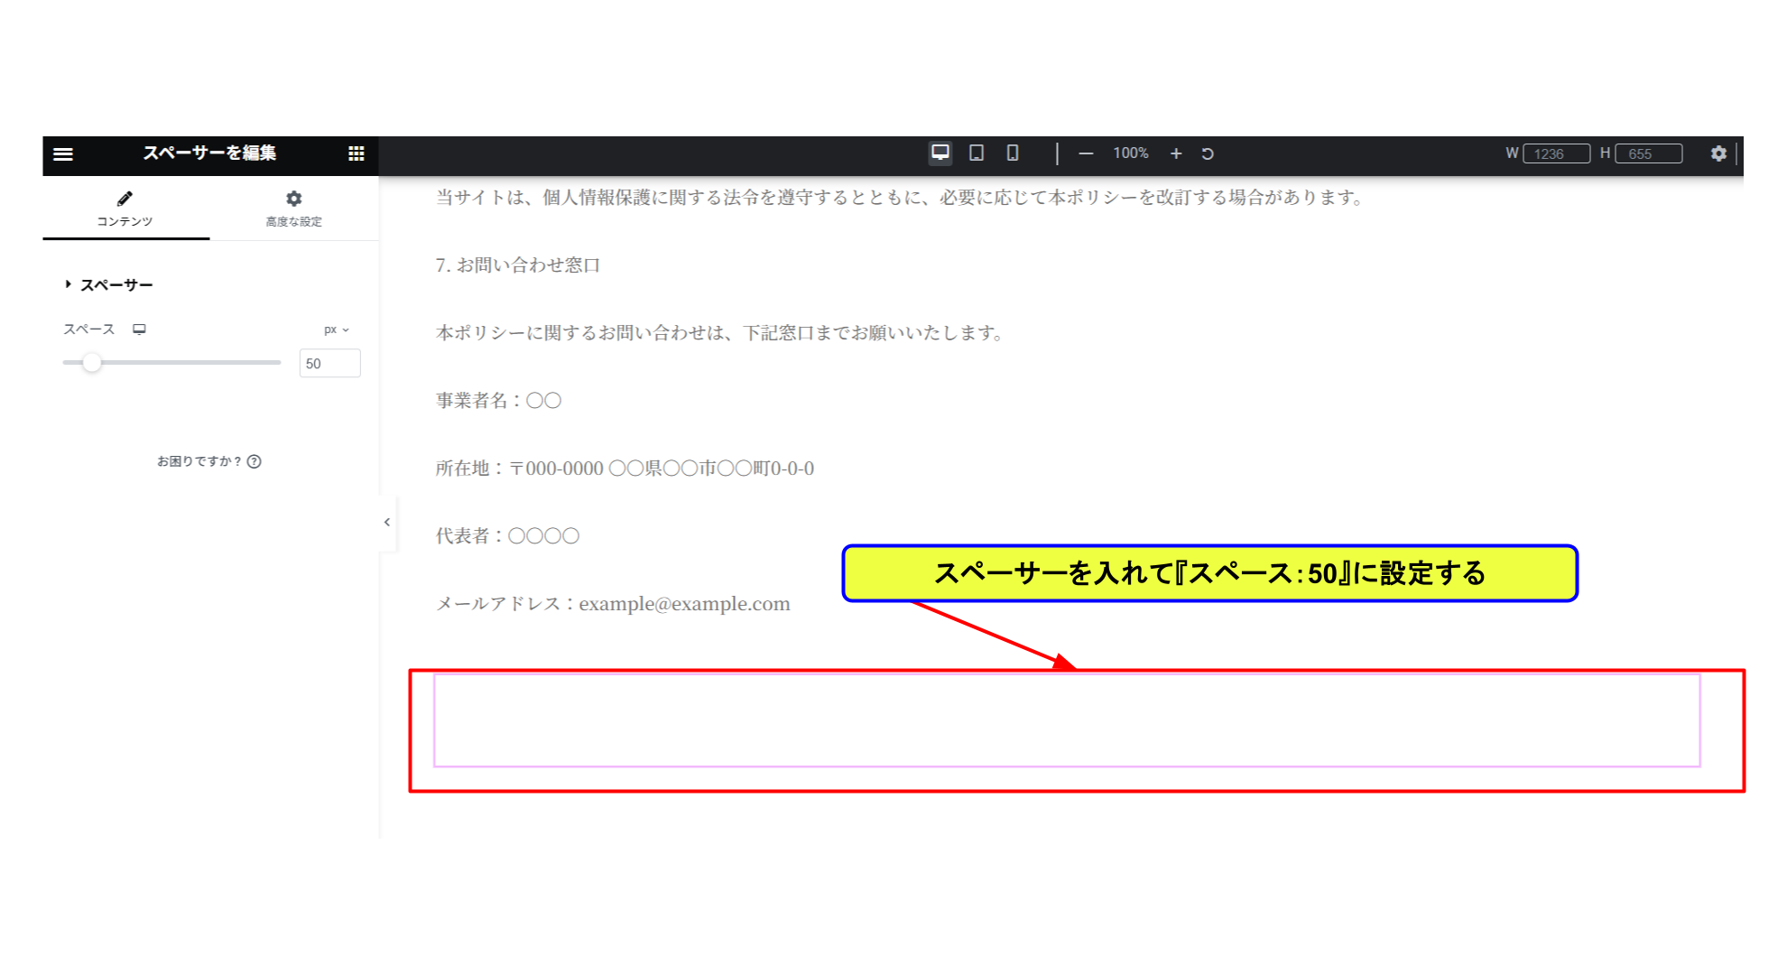Click the メールアドレス example@example.com line
1787x975 pixels.
(613, 604)
